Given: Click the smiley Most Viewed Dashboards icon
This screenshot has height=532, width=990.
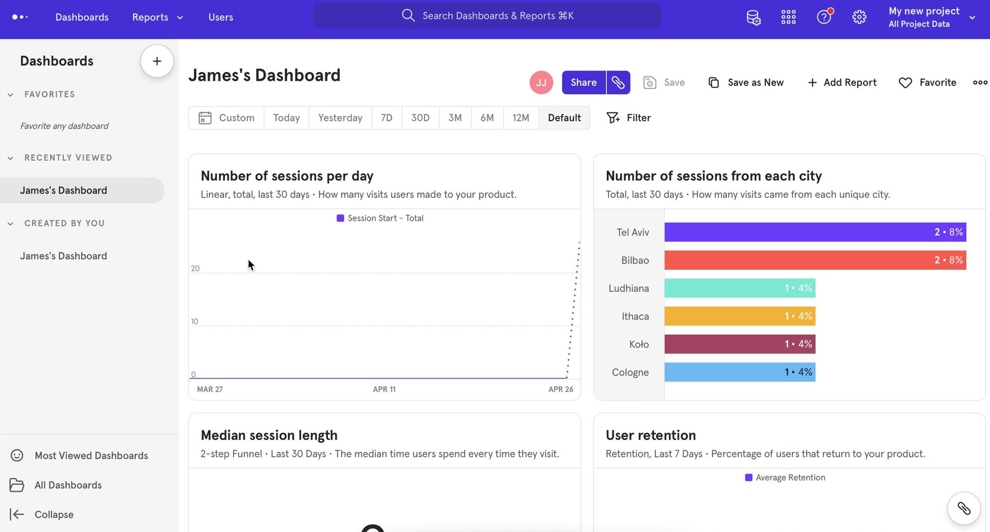Looking at the screenshot, I should tap(17, 456).
